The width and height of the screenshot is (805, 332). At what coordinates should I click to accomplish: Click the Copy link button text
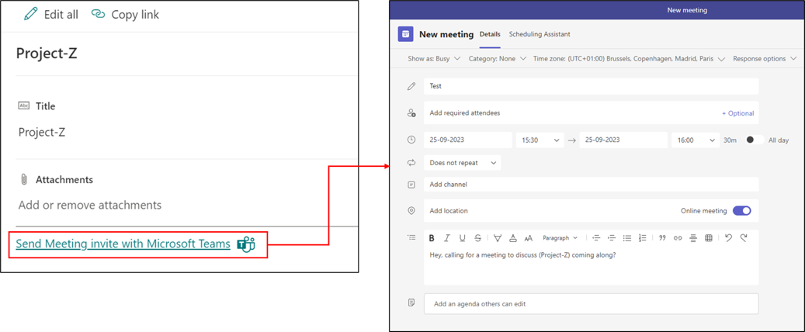(x=135, y=15)
